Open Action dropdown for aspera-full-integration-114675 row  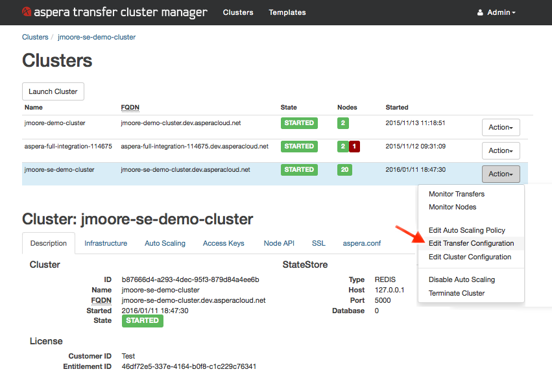tap(501, 150)
